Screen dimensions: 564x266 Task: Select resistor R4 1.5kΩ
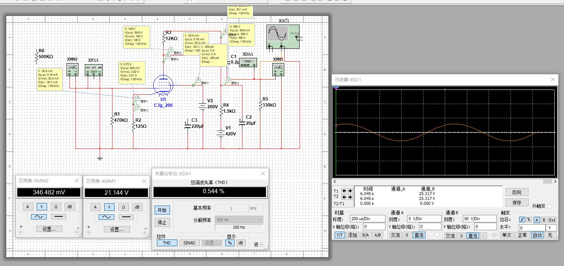coord(221,110)
